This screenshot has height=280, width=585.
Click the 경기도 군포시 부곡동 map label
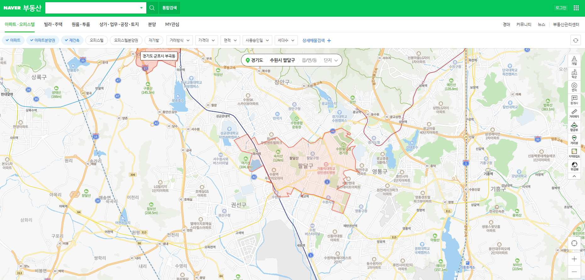point(159,56)
